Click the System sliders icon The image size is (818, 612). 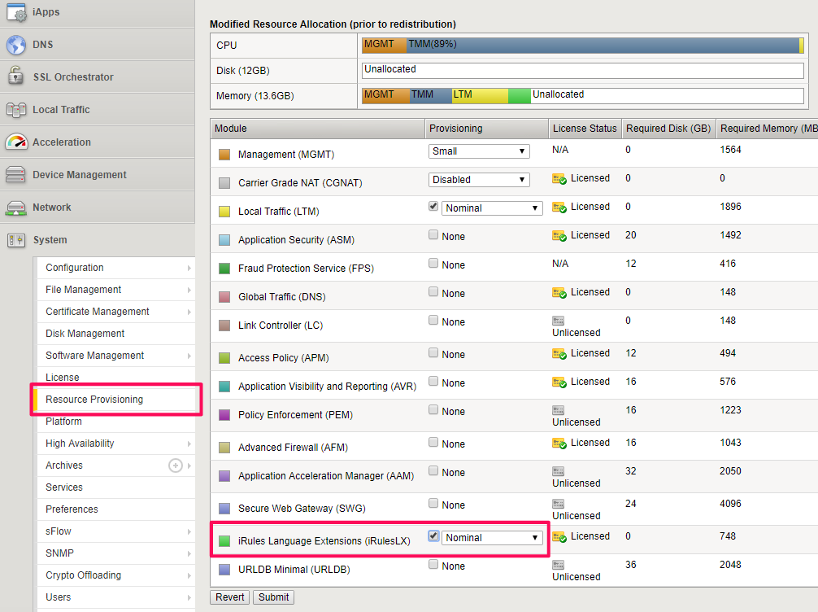16,240
